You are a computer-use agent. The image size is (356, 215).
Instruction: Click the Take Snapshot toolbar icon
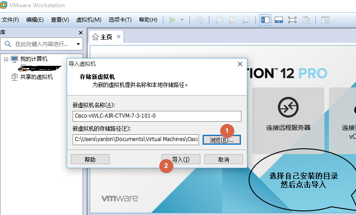[219, 20]
